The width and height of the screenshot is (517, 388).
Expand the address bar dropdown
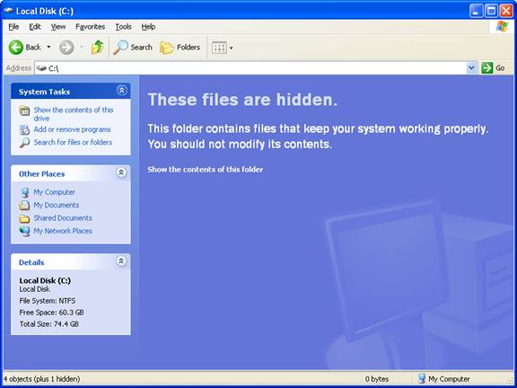coord(471,68)
